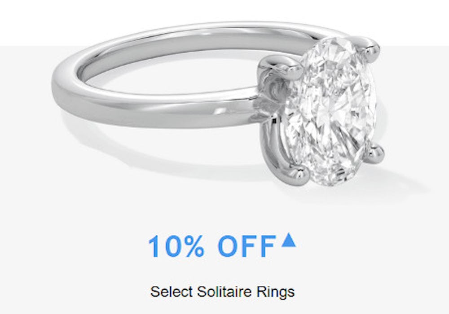Click the word 'OFF' in blue

pos(247,246)
